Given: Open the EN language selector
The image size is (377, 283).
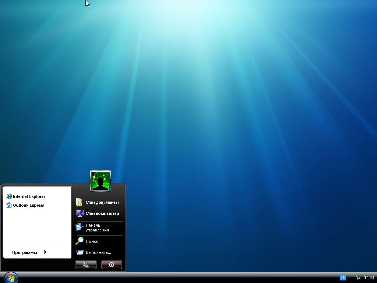Looking at the screenshot, I should [x=343, y=277].
